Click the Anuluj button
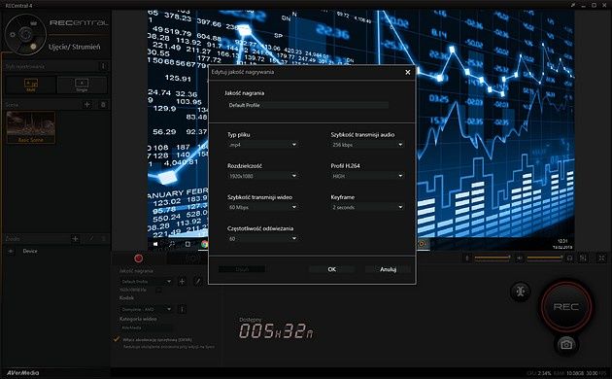The image size is (612, 379). [x=388, y=269]
